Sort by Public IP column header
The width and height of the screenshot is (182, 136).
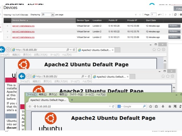point(113,20)
